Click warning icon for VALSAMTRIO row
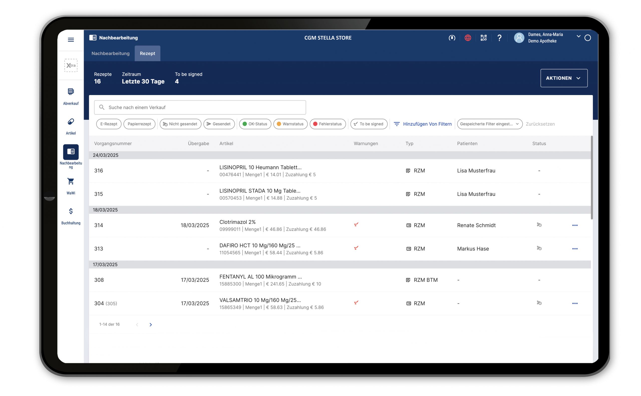The width and height of the screenshot is (641, 396). tap(356, 302)
